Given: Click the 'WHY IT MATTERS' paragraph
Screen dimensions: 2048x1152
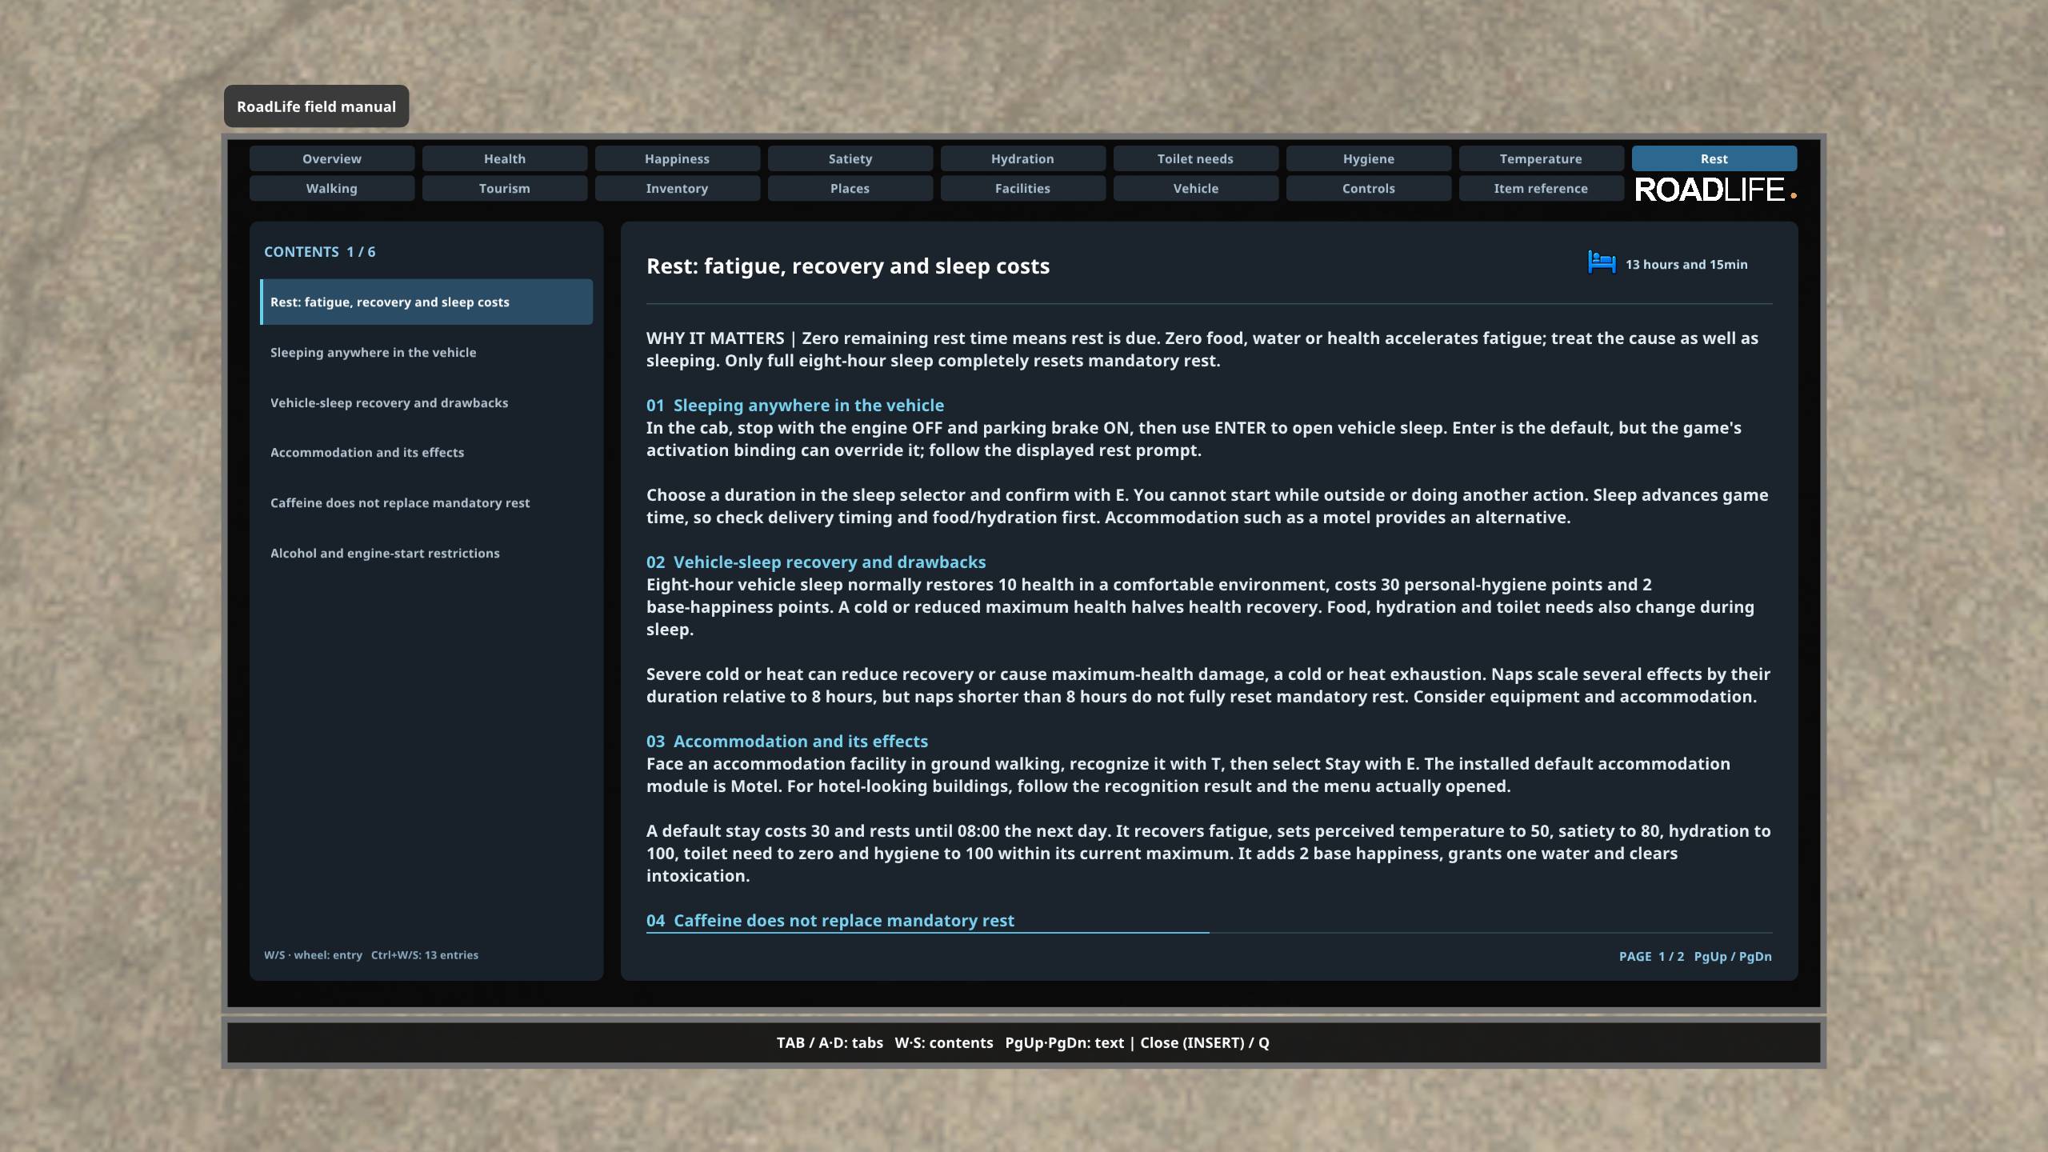Looking at the screenshot, I should tap(1202, 349).
